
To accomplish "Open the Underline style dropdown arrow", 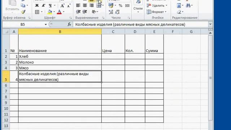I will [55, 6].
